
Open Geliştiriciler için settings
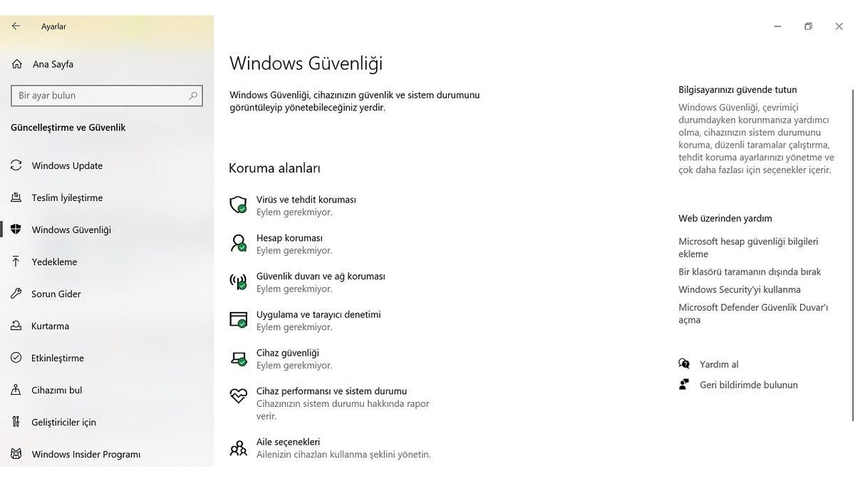tap(63, 423)
